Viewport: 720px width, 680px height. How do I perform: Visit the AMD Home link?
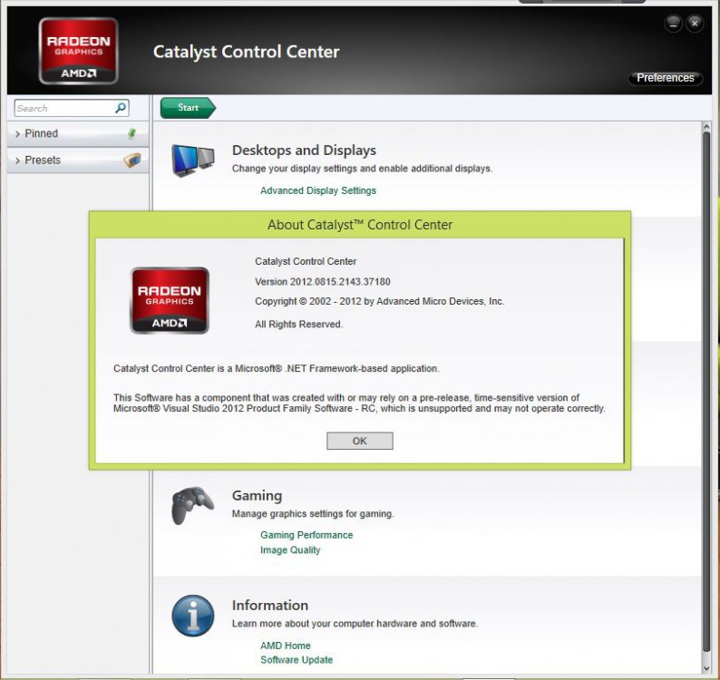click(x=285, y=646)
